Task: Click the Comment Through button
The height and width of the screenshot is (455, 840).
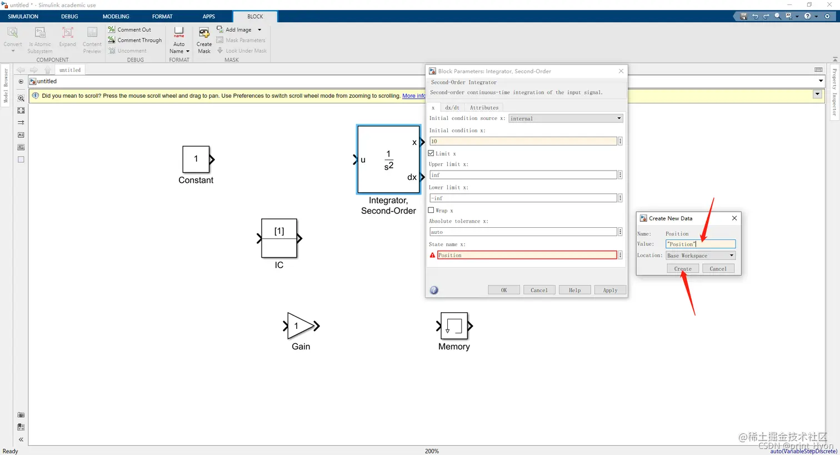Action: 135,40
